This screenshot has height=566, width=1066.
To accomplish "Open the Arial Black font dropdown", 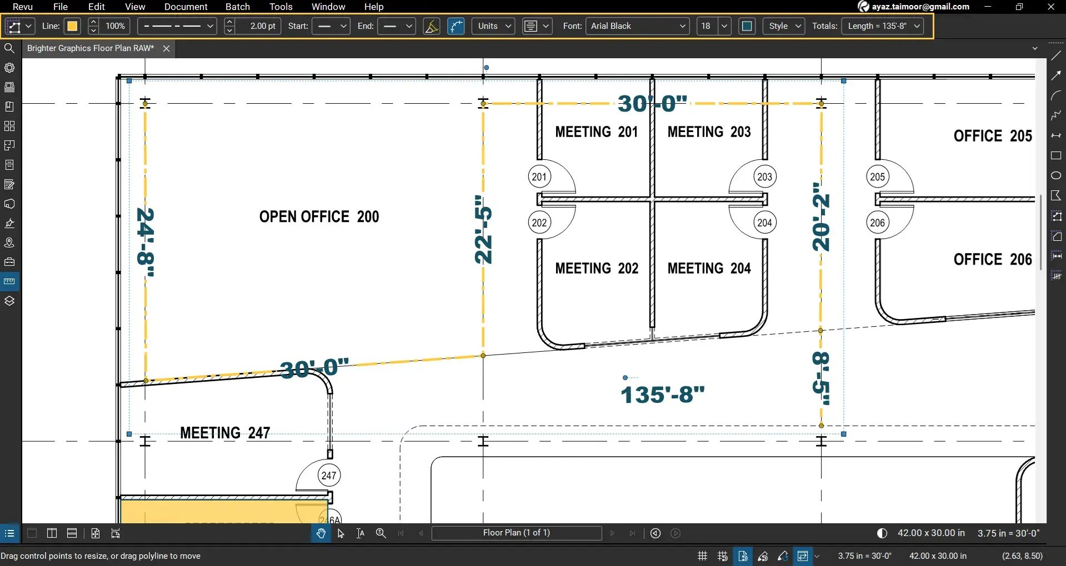I will tap(637, 26).
